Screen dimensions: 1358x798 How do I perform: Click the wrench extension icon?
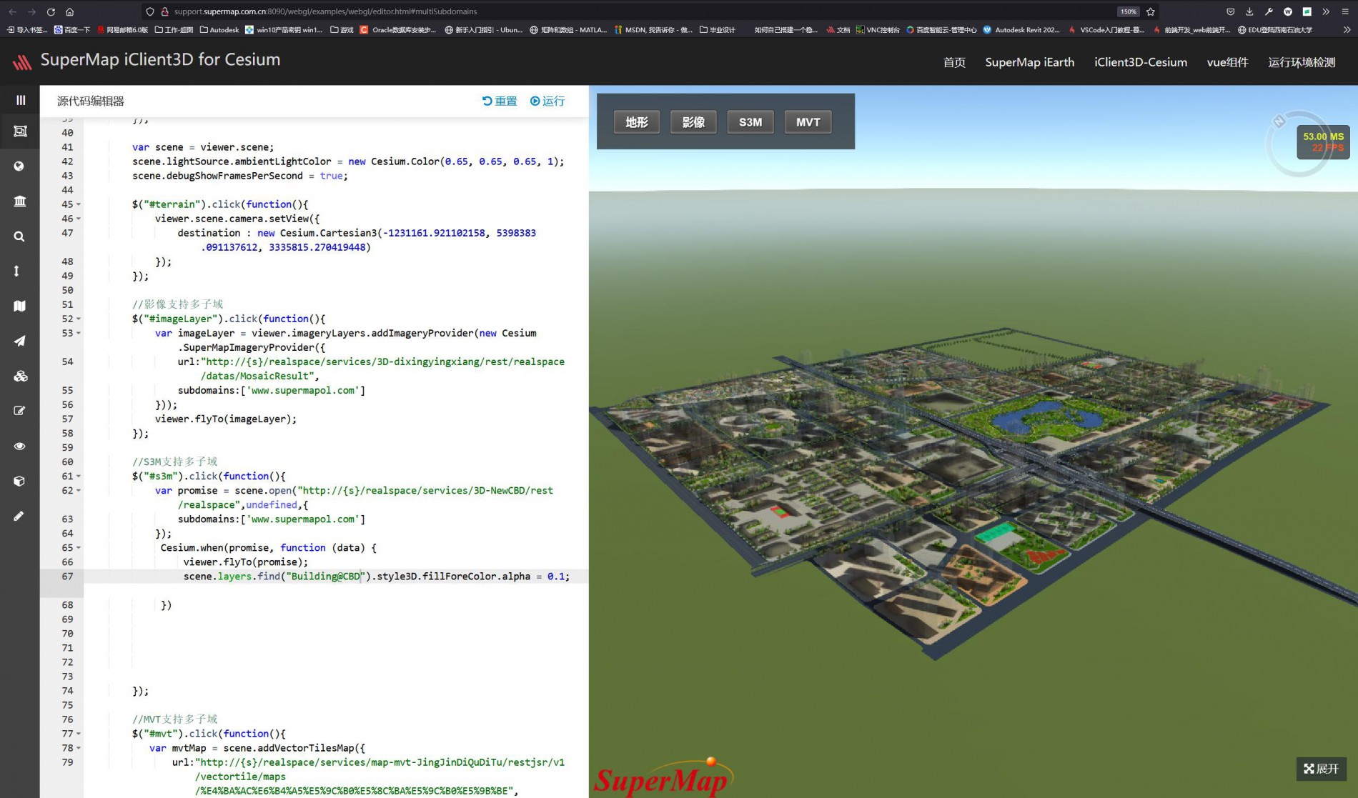pos(1268,11)
